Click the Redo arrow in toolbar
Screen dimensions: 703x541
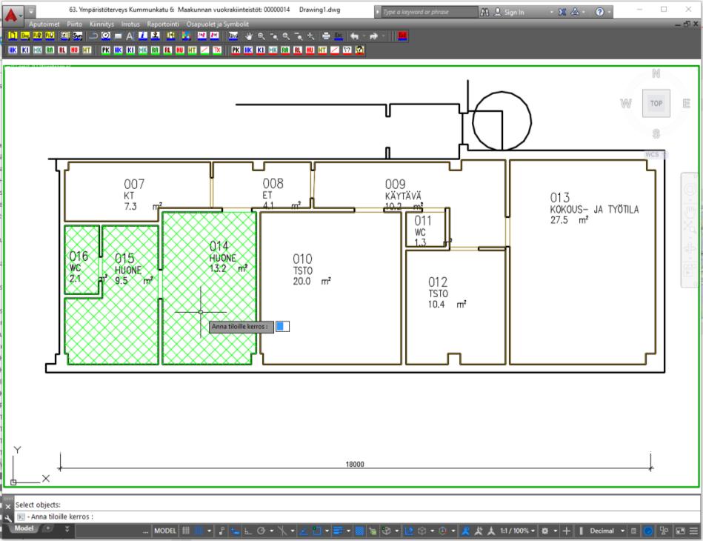click(373, 36)
